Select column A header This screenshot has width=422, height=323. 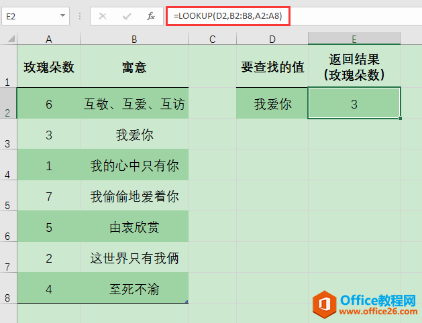point(48,40)
